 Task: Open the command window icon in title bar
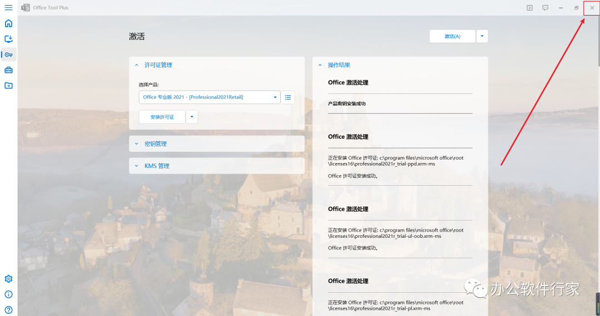point(529,8)
